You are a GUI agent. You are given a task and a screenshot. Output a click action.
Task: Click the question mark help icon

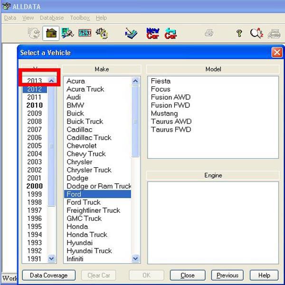(x=239, y=33)
